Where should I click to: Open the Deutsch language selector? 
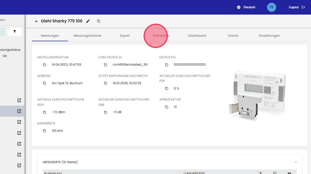(x=246, y=7)
